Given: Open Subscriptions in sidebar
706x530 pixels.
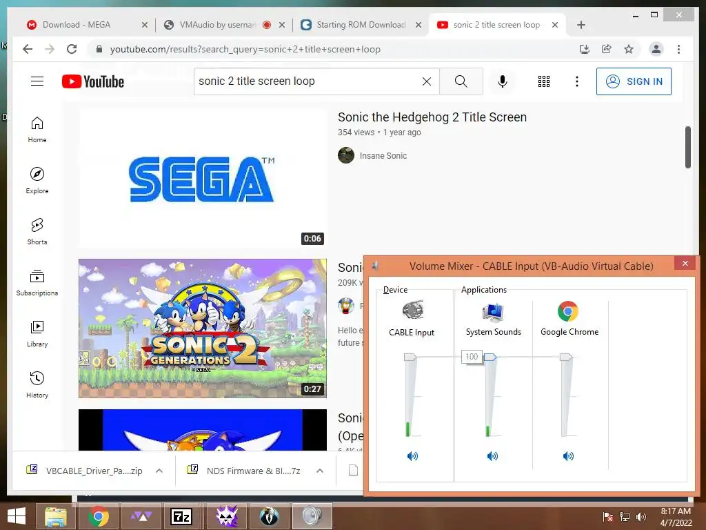Looking at the screenshot, I should click(x=37, y=282).
